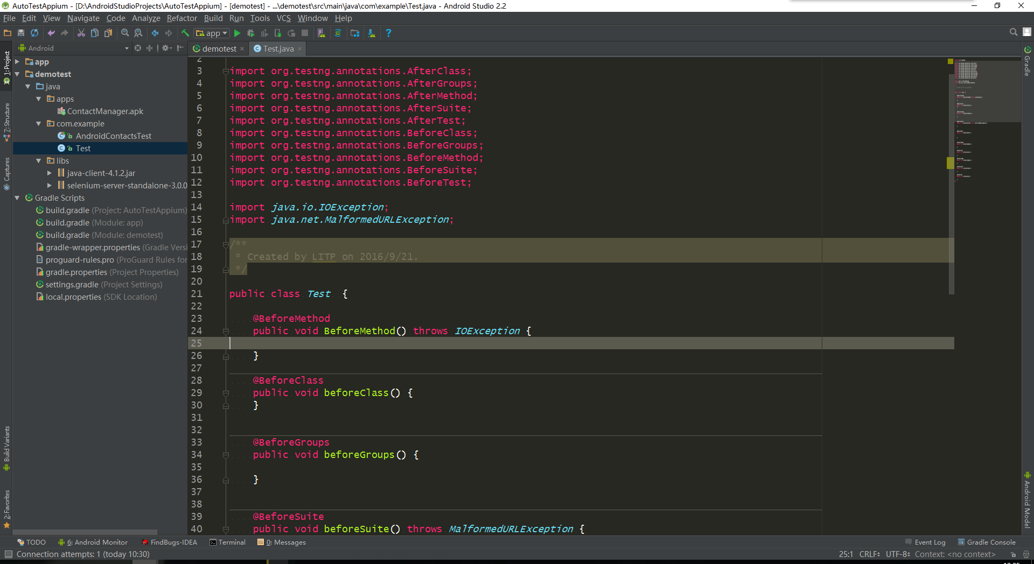The height and width of the screenshot is (564, 1034).
Task: Collapse the java folder node
Action: 28,87
